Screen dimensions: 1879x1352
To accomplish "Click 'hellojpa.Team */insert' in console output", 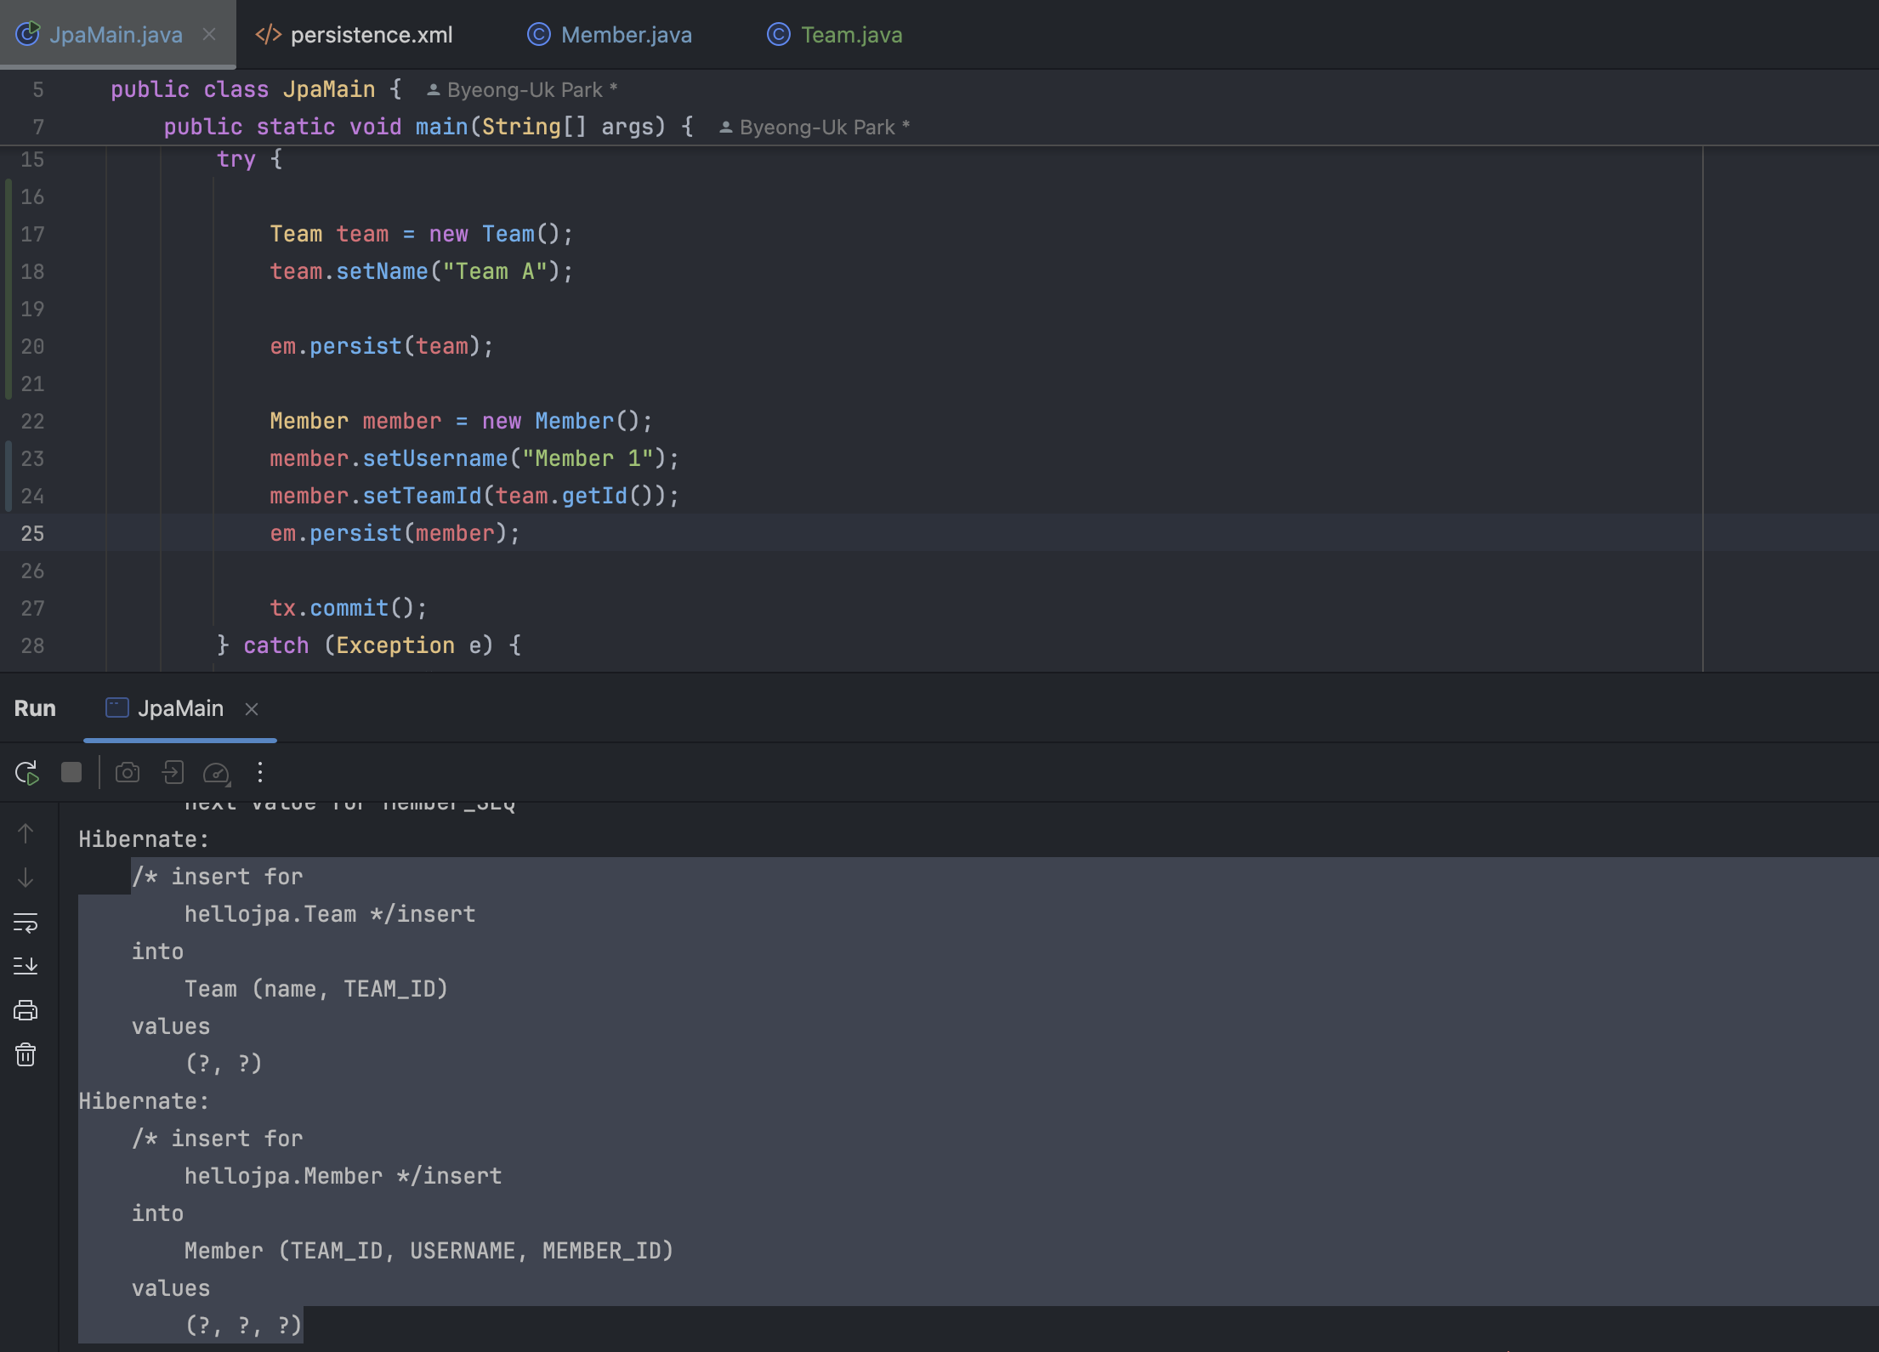I will click(x=330, y=914).
